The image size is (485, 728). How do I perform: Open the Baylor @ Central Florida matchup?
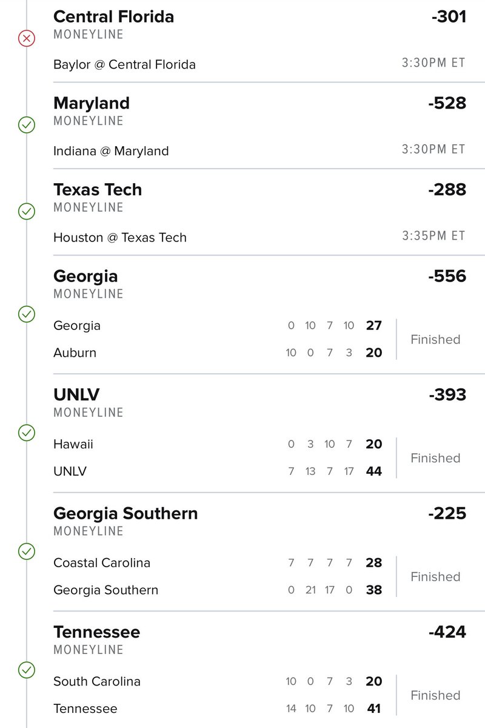point(124,64)
